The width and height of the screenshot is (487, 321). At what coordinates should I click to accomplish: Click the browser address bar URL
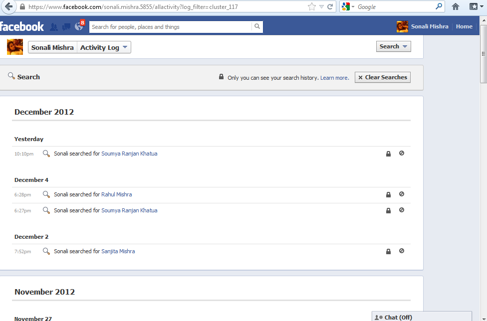click(133, 7)
